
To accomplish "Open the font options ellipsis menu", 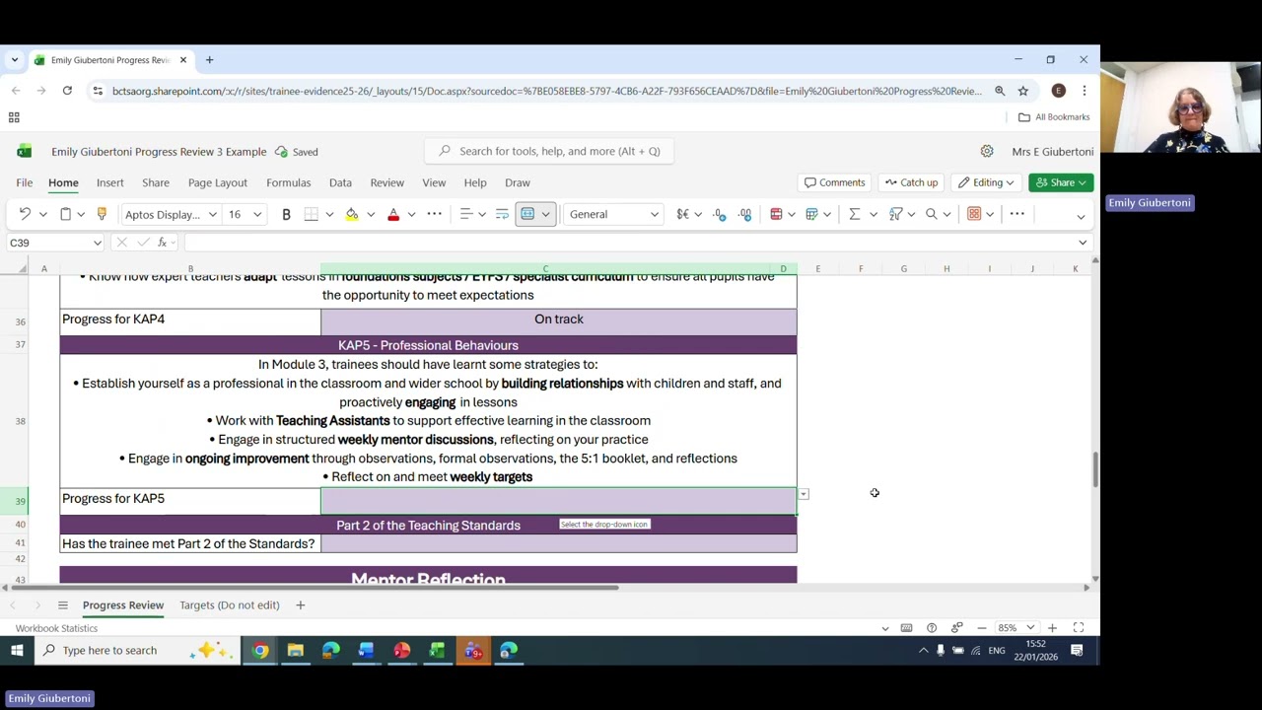I will [434, 214].
